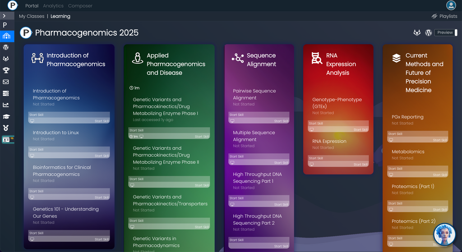
Task: Switch to the Composer tab
Action: tap(80, 5)
